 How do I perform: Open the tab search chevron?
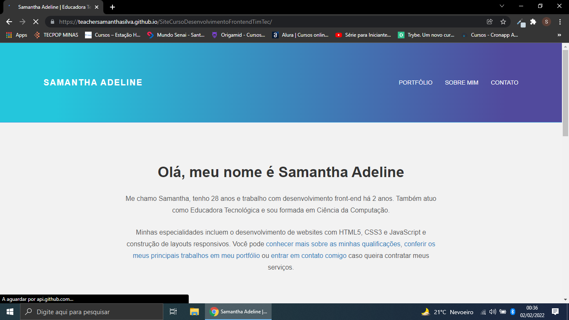pos(502,6)
